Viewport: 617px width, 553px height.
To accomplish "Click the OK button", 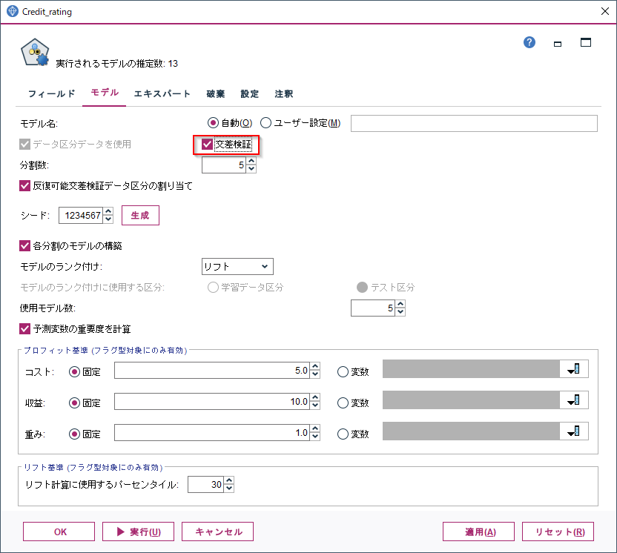I will click(59, 532).
